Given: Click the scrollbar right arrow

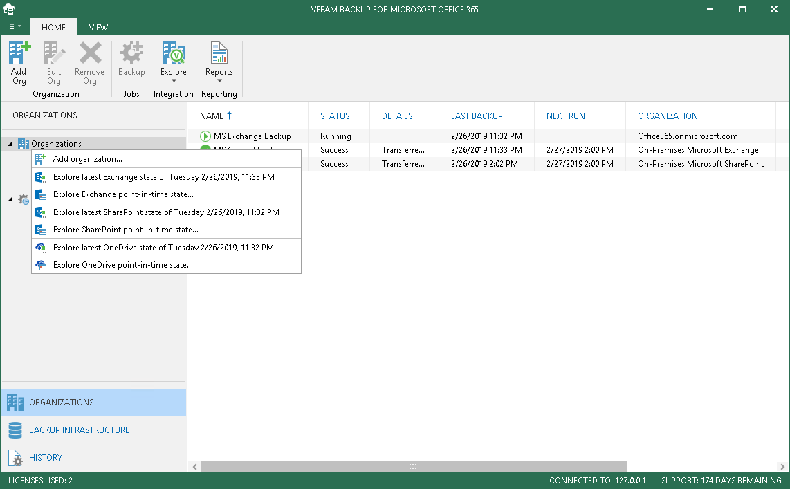Looking at the screenshot, I should click(x=782, y=467).
